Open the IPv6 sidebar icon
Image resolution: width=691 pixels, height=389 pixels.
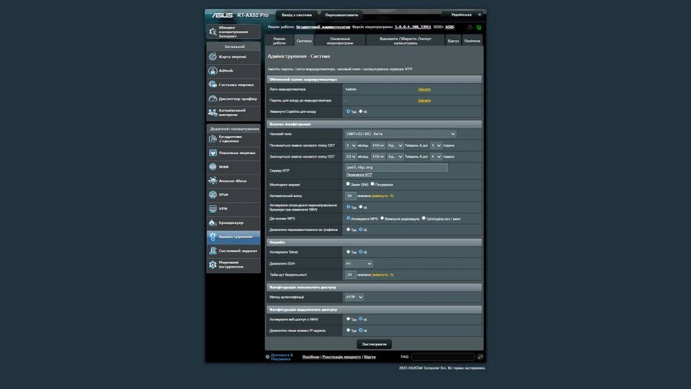coord(213,194)
